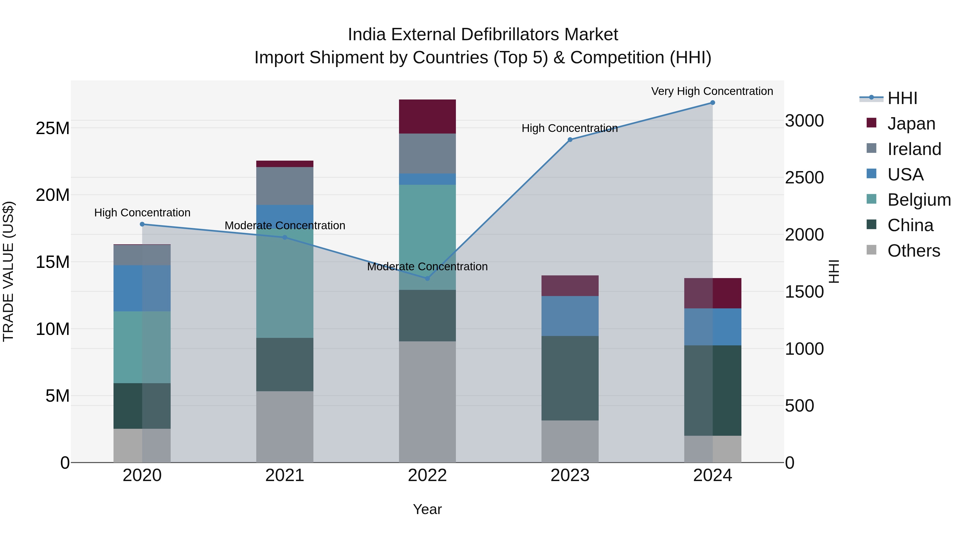Select the Ireland segment of the 2022 bar
Viewport: 966px width, 543px height.
[x=427, y=154]
